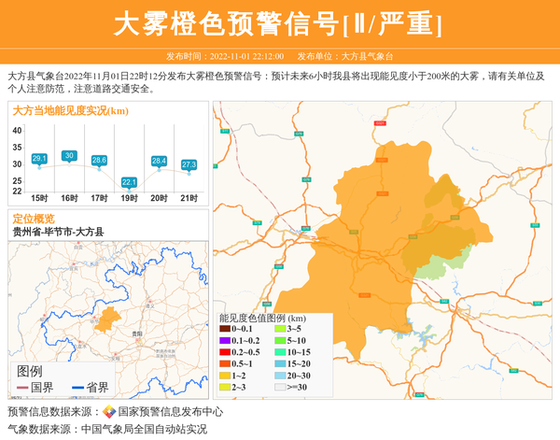This screenshot has height=440, width=560.
Task: Select the 10~15 turquoise legend swatch
Action: click(280, 352)
